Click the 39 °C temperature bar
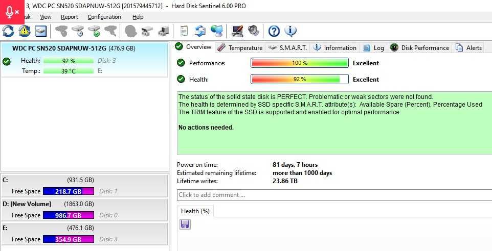This screenshot has width=492, height=251. [x=69, y=71]
